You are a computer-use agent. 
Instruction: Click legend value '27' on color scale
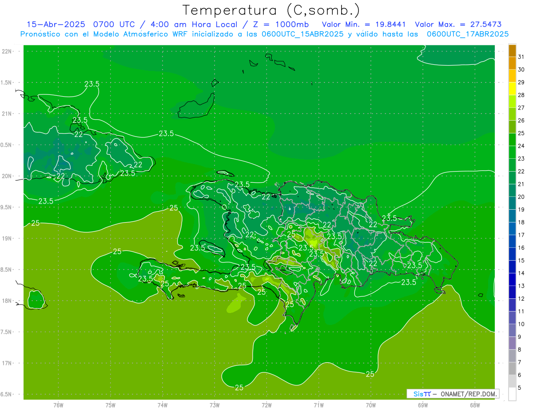(x=521, y=108)
